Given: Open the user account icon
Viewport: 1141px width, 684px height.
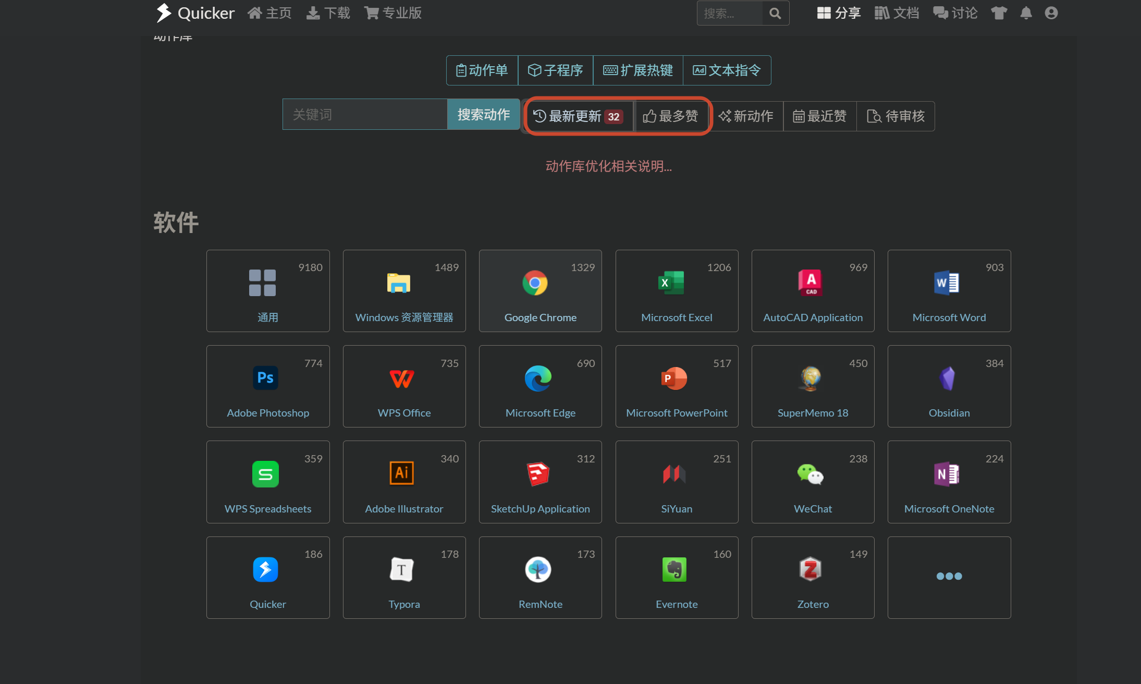Looking at the screenshot, I should (1051, 13).
